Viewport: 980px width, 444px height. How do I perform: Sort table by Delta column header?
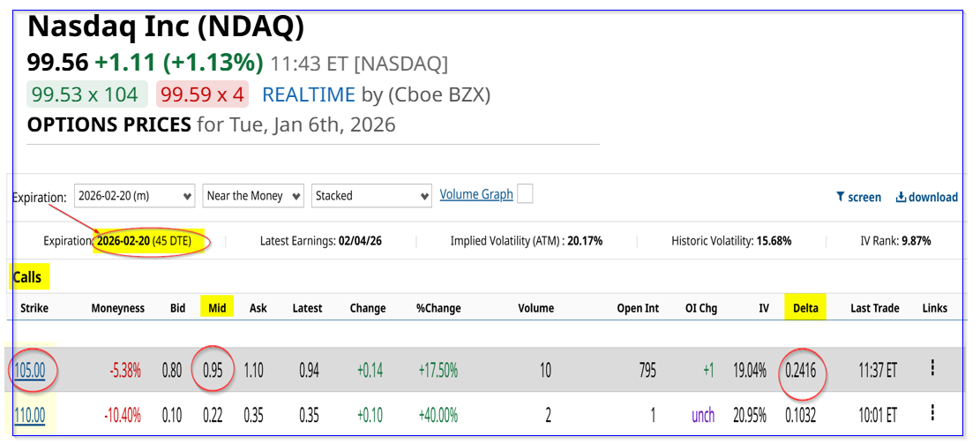pyautogui.click(x=804, y=308)
